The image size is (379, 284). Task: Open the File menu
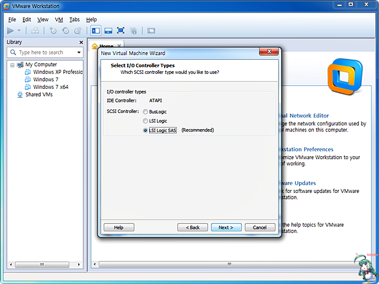tap(12, 20)
